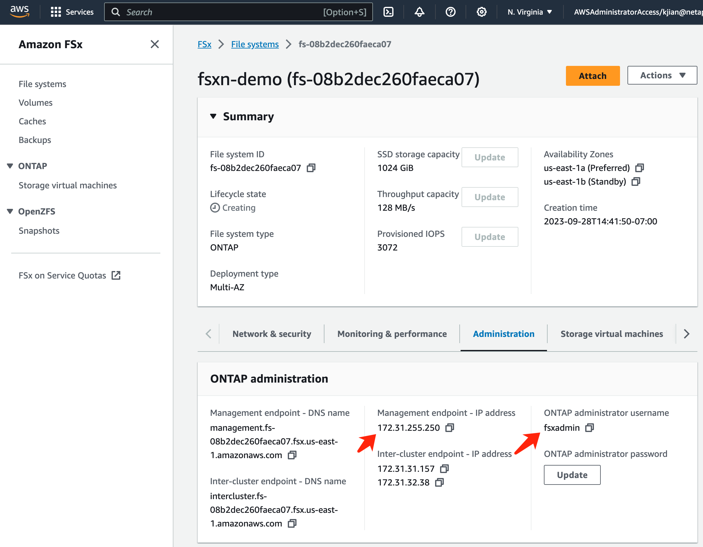Image resolution: width=703 pixels, height=547 pixels.
Task: Focus the top search field
Action: (x=238, y=12)
